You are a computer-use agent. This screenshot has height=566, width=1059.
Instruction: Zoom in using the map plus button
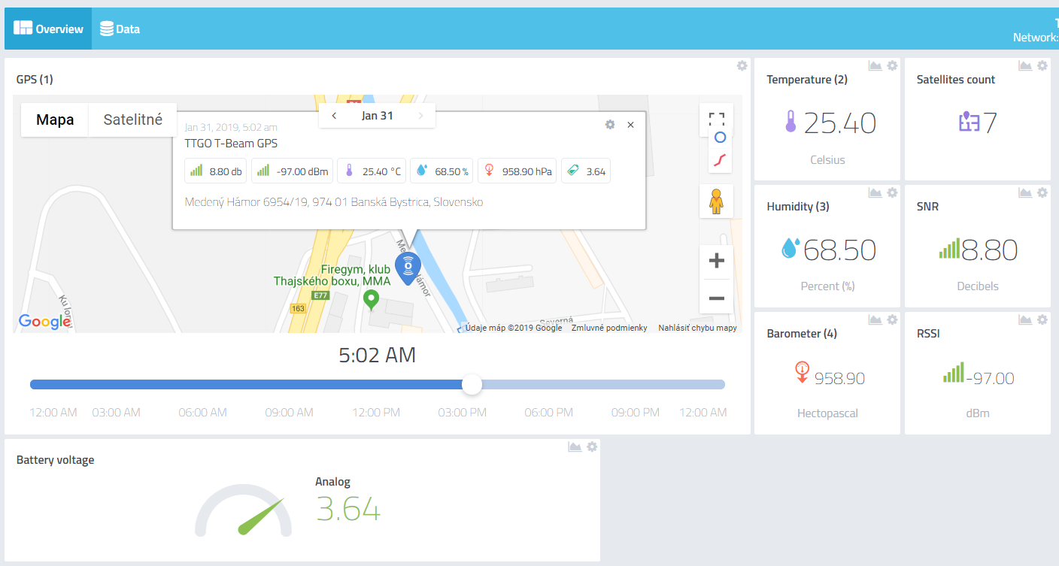coord(715,260)
